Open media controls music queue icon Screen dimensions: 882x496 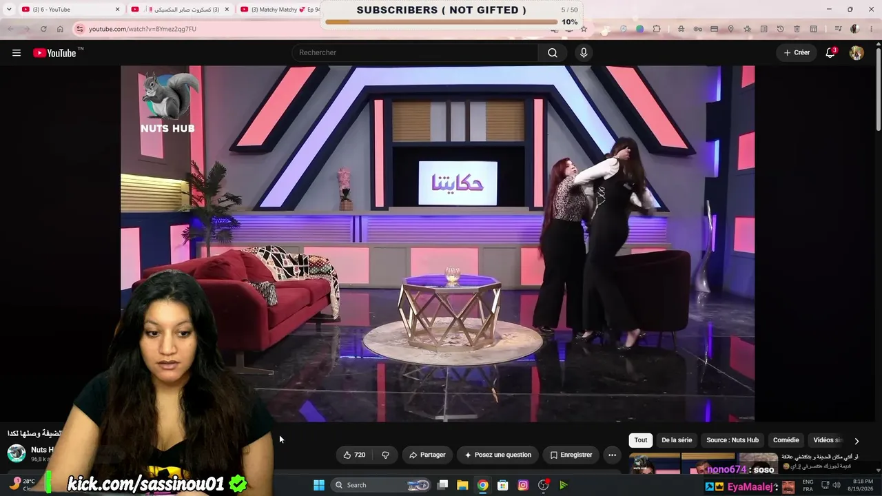point(838,29)
